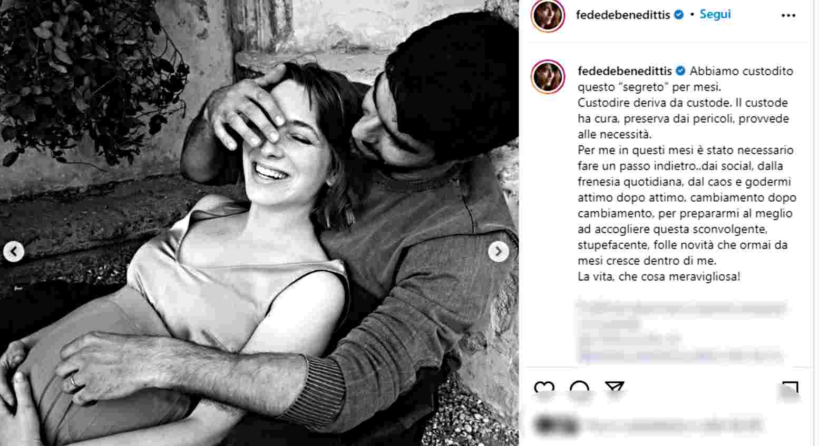Click blurred likes count text
This screenshot has height=446, width=819.
click(673, 424)
